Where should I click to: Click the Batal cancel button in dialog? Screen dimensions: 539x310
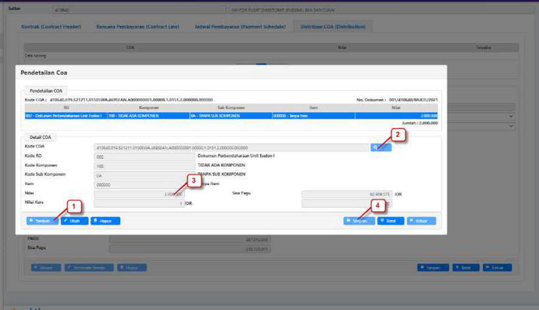click(x=391, y=221)
